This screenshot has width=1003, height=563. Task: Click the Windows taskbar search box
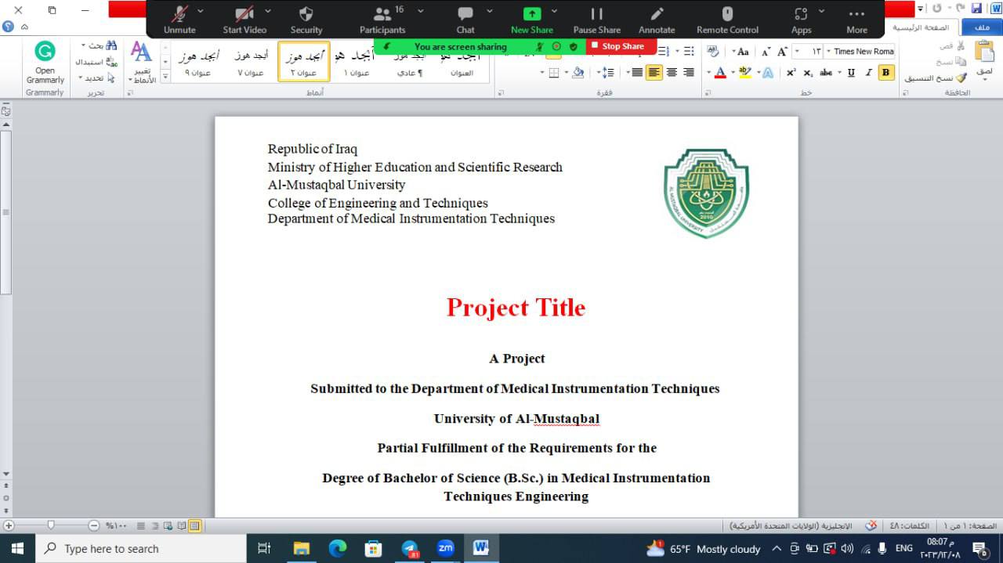point(141,549)
